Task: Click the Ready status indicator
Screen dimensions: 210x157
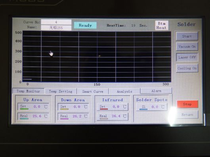Action: pyautogui.click(x=85, y=25)
